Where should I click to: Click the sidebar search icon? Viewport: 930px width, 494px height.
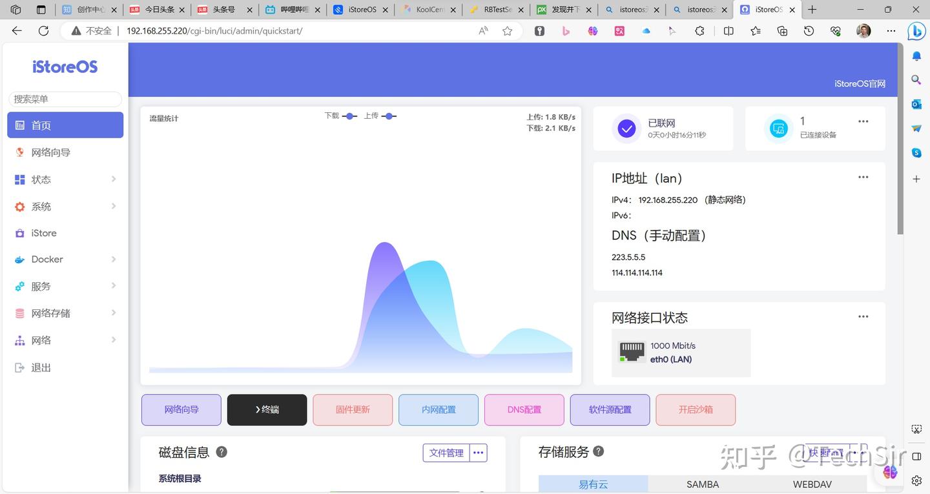tap(916, 80)
